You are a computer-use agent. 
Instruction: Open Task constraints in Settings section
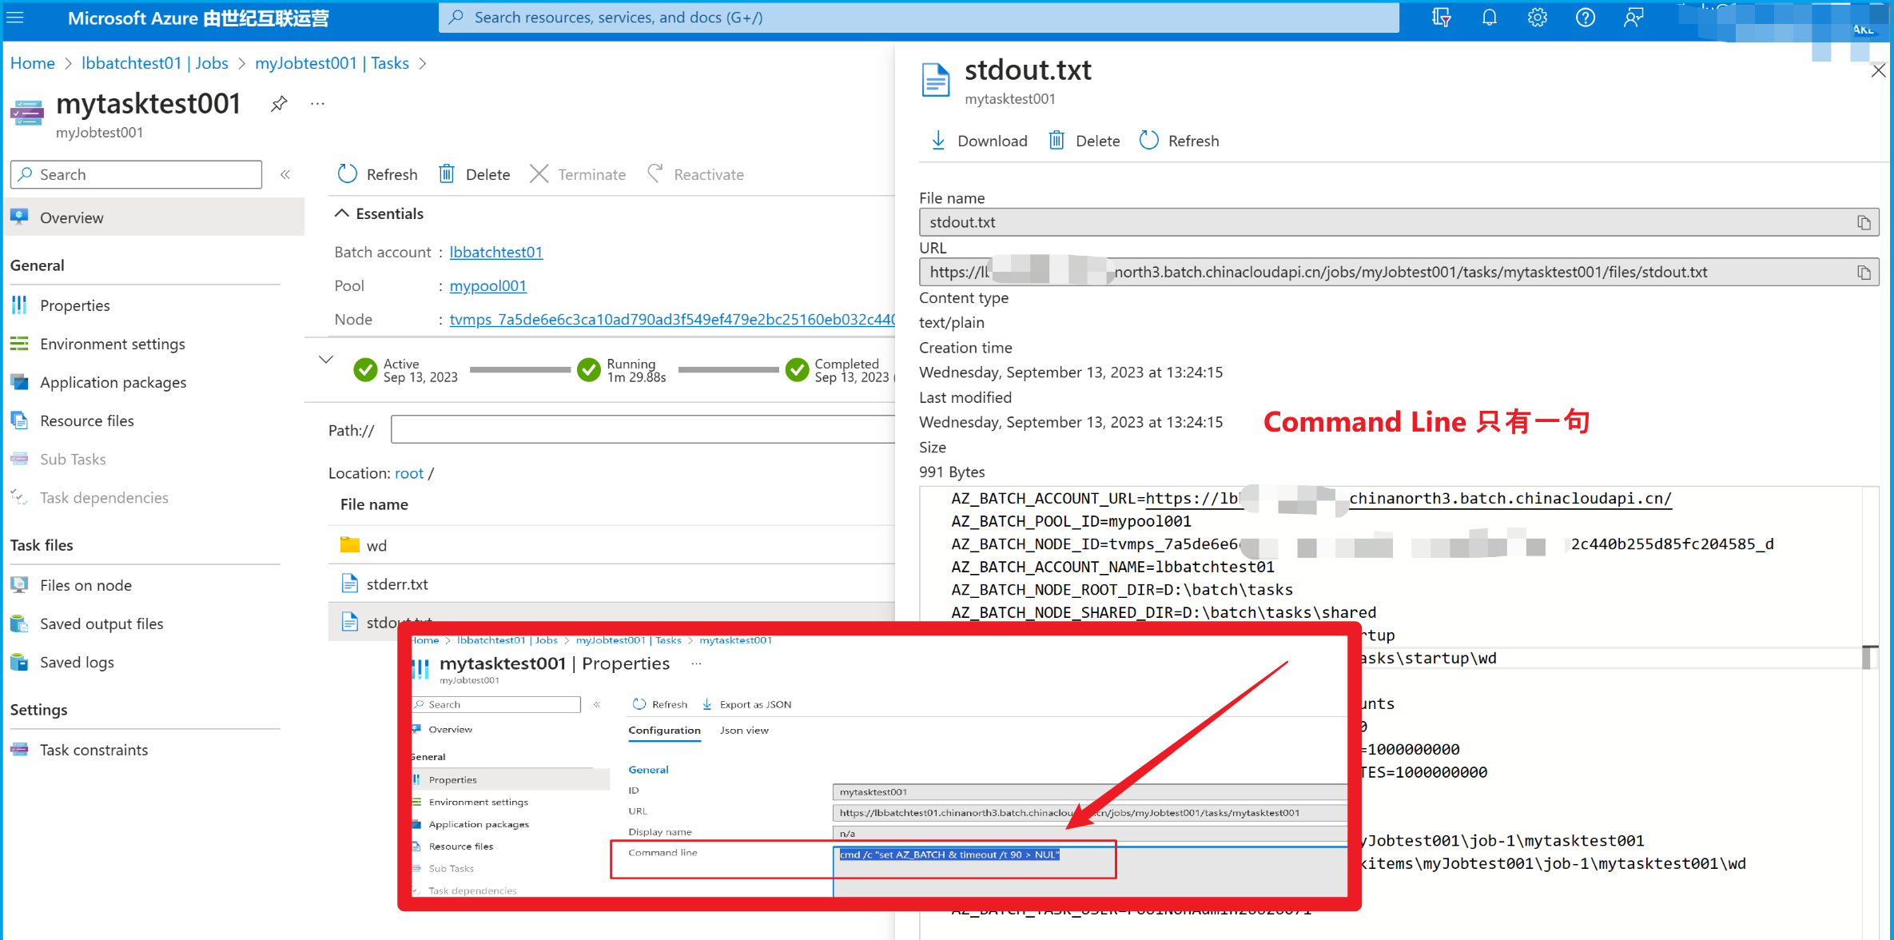[x=94, y=751]
